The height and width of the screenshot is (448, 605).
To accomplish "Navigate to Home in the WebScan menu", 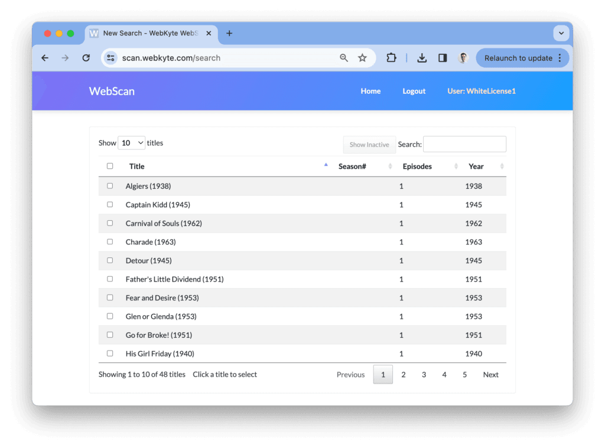I will pyautogui.click(x=370, y=91).
